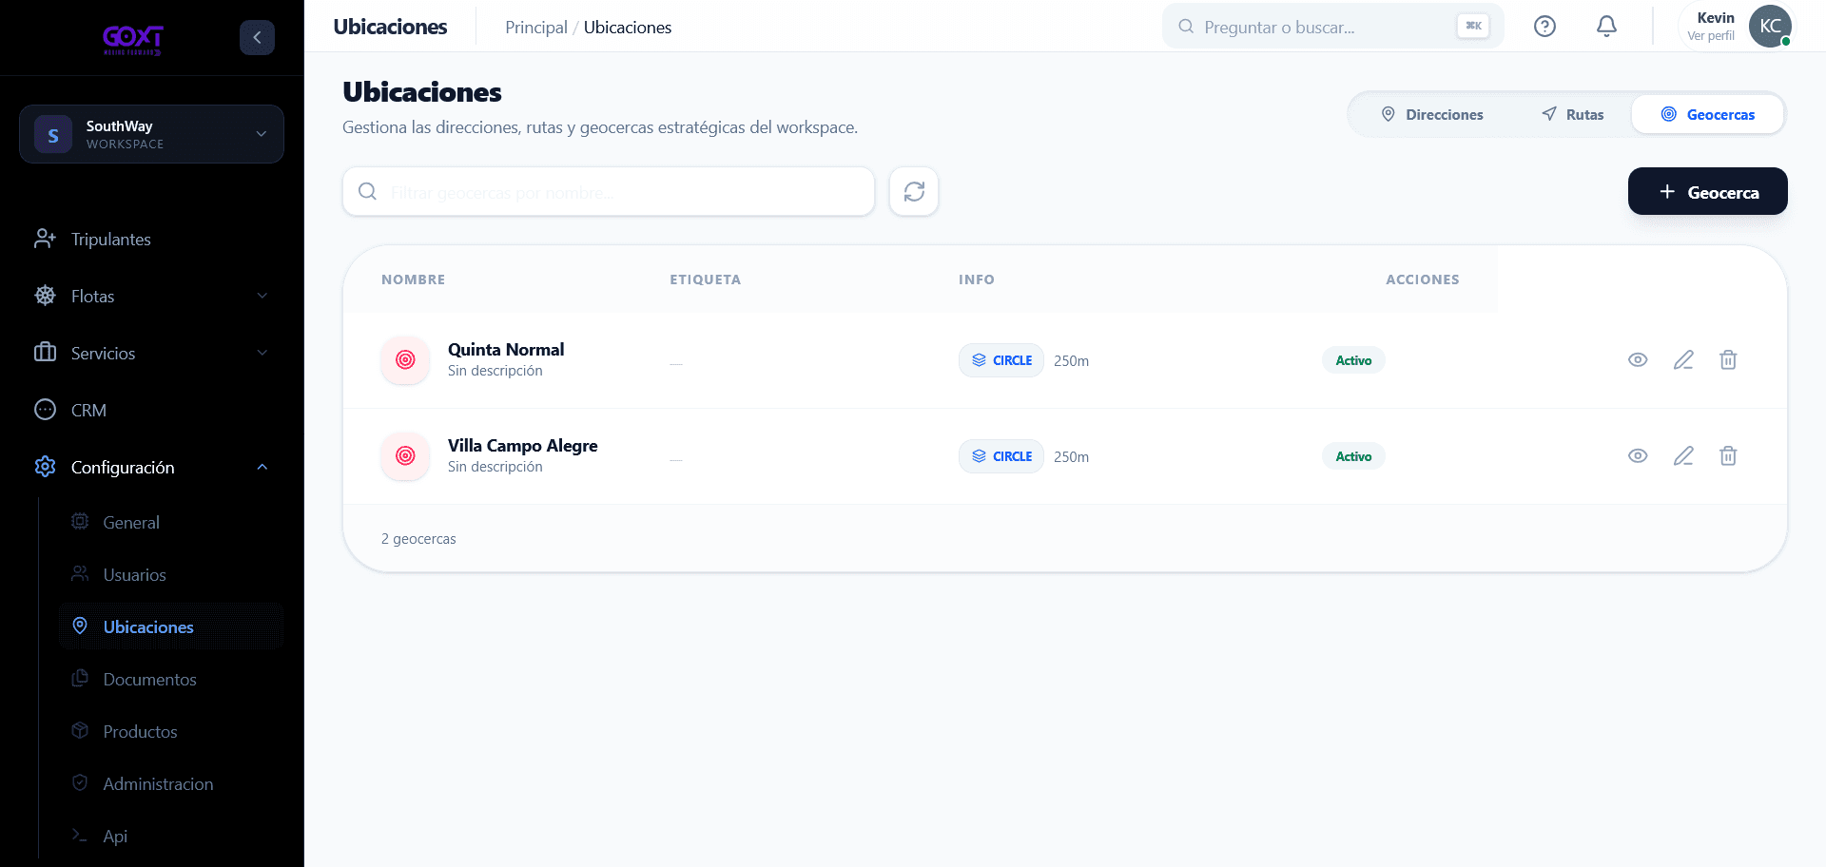Click the Activo status of Villa Campo Alegre
The image size is (1826, 867).
(x=1353, y=456)
